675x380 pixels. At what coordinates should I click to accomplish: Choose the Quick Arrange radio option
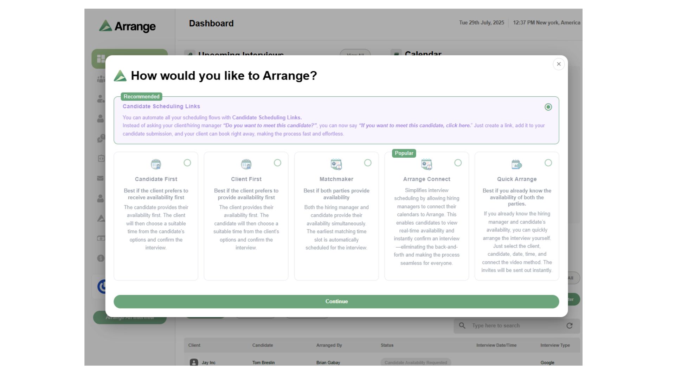coord(548,163)
